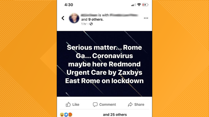Click the Share button label
This screenshot has width=209, height=117.
pyautogui.click(x=139, y=105)
